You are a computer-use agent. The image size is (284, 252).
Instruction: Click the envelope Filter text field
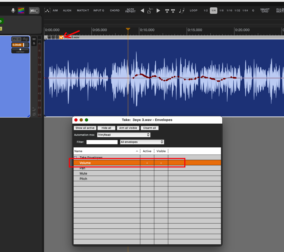[x=102, y=142]
